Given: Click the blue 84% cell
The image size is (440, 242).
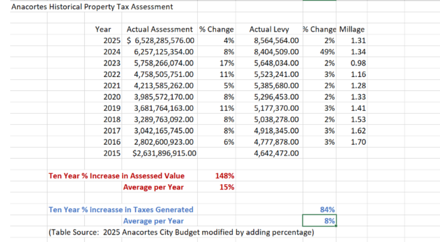Looking at the screenshot, I should pyautogui.click(x=327, y=209).
